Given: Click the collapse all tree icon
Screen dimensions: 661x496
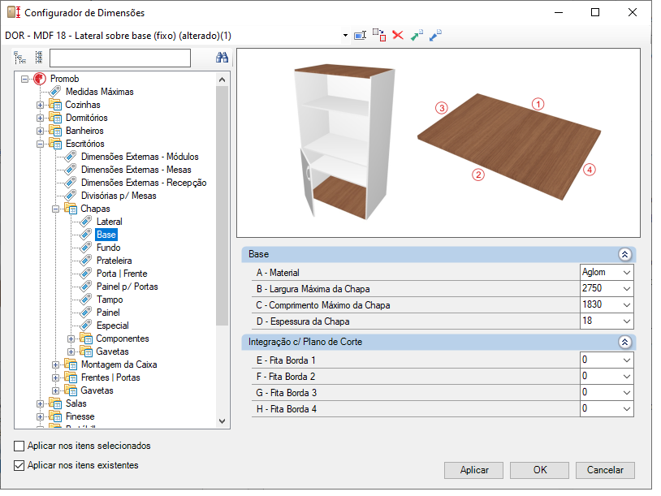Looking at the screenshot, I should [39, 58].
